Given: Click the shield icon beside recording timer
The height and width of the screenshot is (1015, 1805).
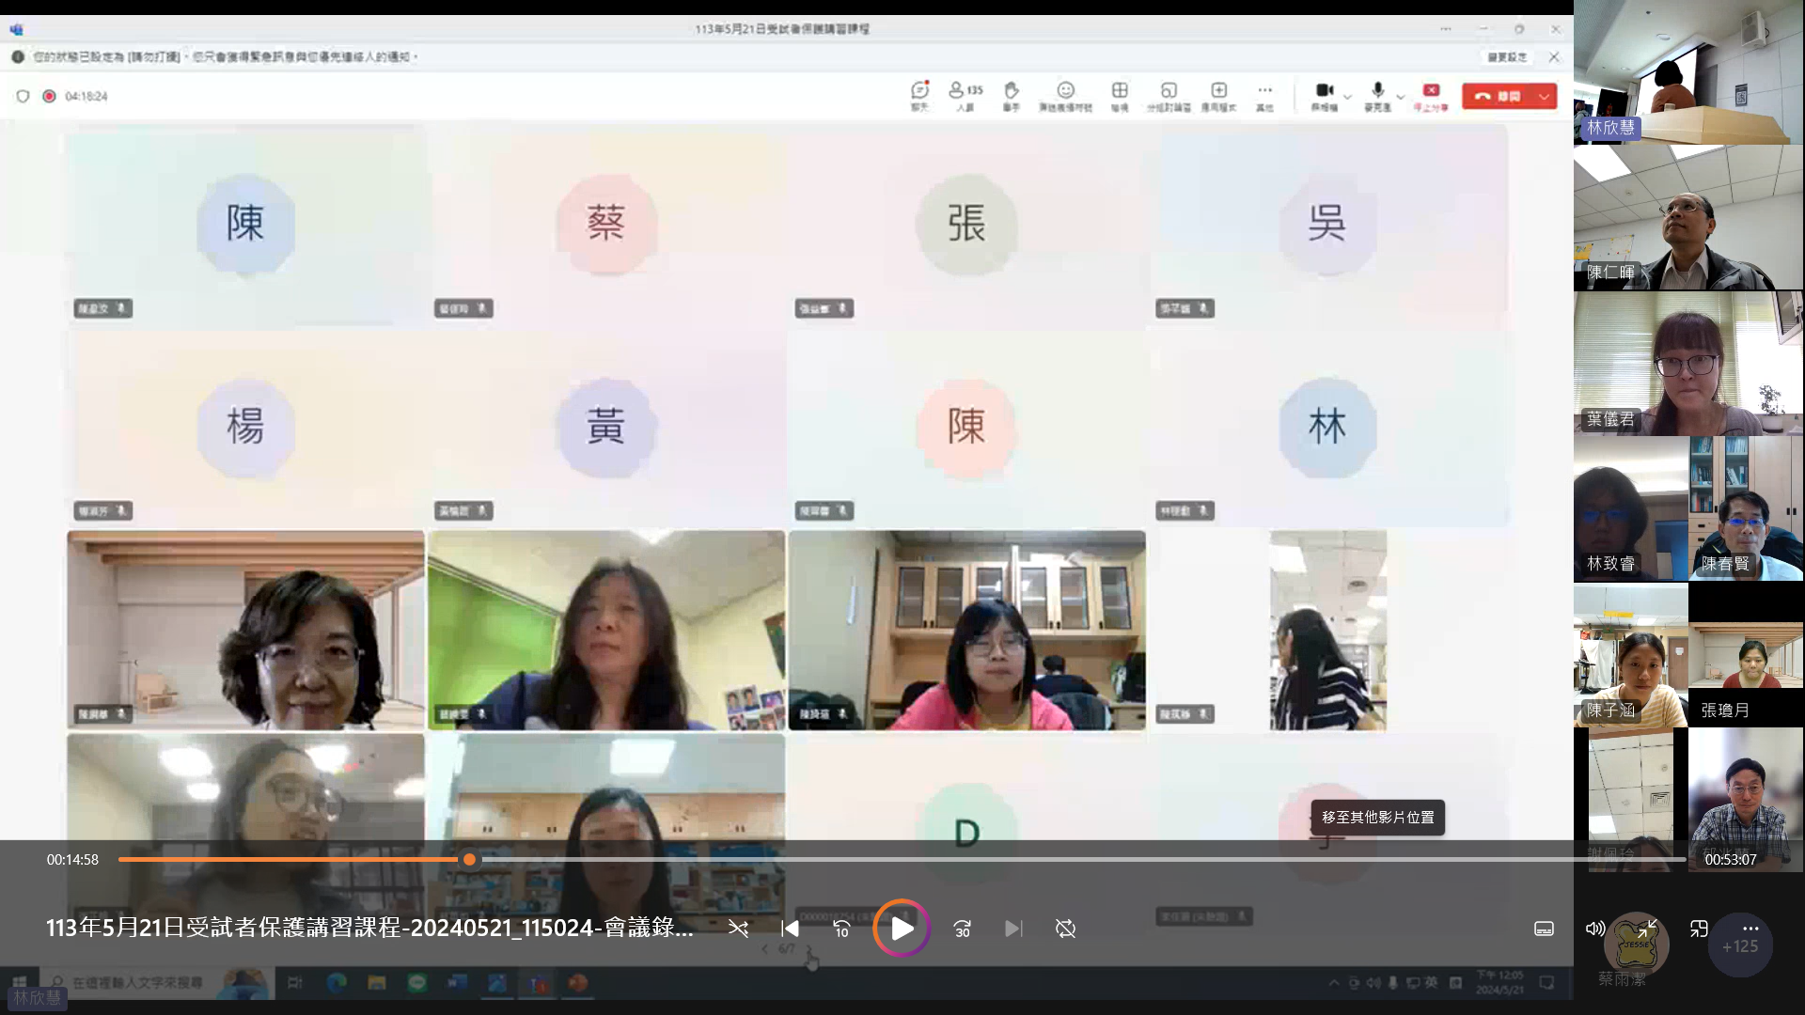Looking at the screenshot, I should click(24, 96).
